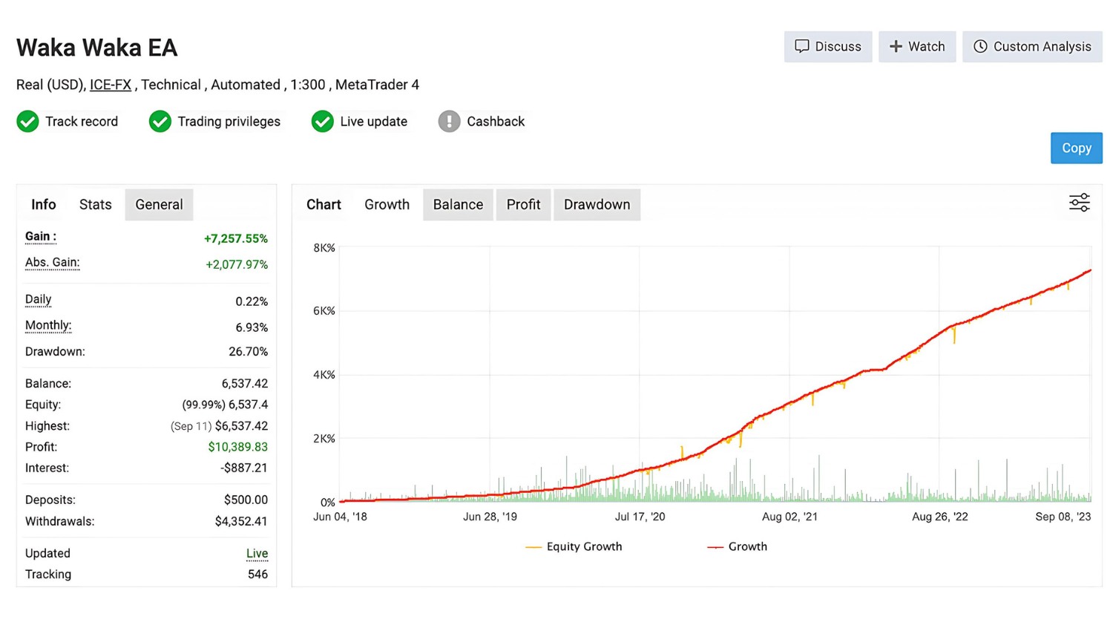Switch to the Growth tab
Image resolution: width=1113 pixels, height=622 pixels.
387,204
